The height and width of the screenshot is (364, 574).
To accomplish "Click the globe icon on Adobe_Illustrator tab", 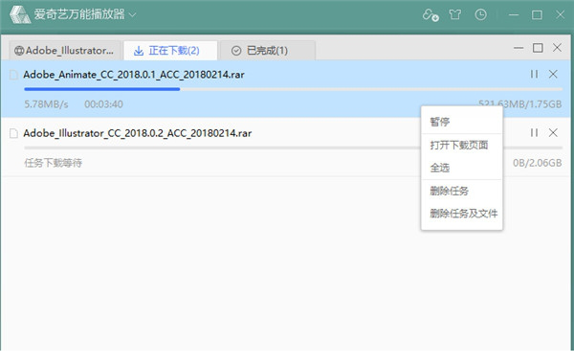I will coord(19,51).
